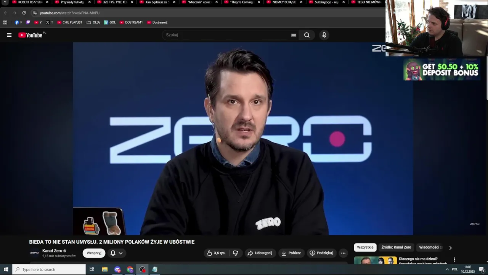Viewport: 488px width, 275px height.
Task: Select the Wszystkie filter chip
Action: coord(365,247)
